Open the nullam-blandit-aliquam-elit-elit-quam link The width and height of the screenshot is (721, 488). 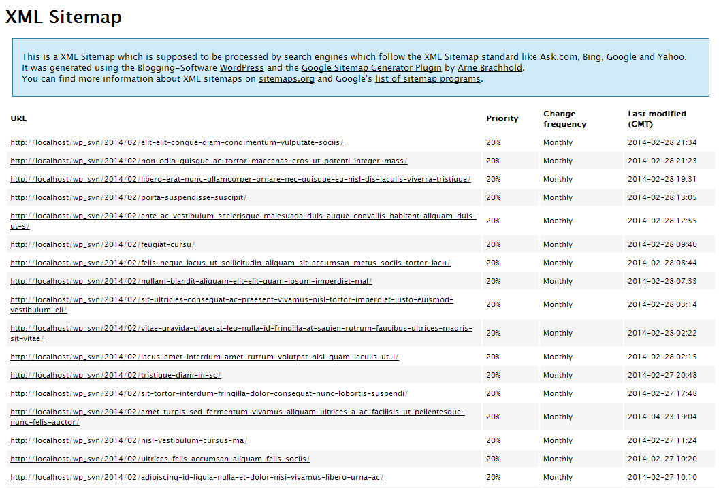190,281
